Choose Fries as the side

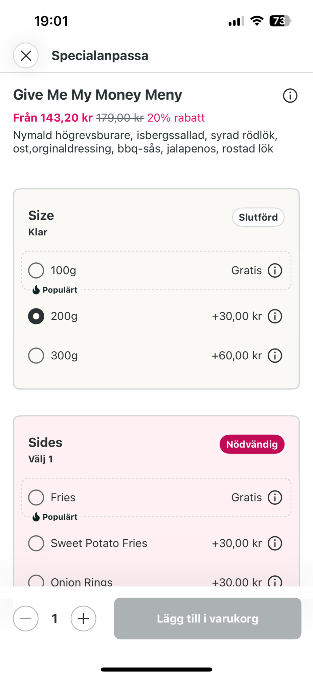(x=36, y=498)
